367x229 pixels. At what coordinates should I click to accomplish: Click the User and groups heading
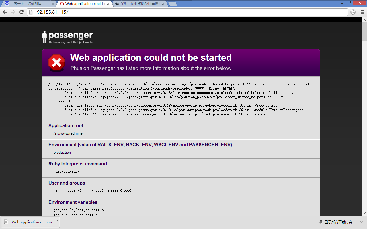click(67, 183)
